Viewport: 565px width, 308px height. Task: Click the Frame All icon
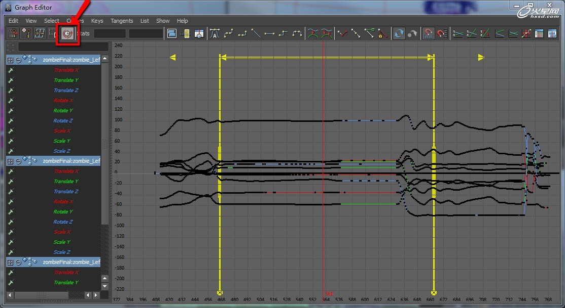[x=171, y=33]
